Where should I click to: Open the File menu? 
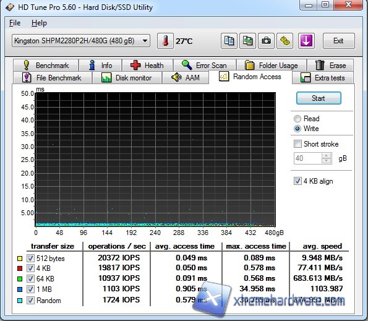click(15, 23)
